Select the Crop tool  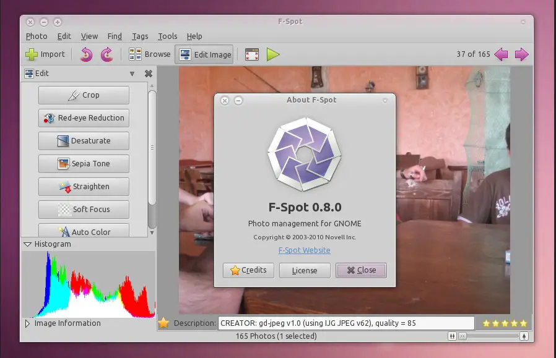(84, 95)
